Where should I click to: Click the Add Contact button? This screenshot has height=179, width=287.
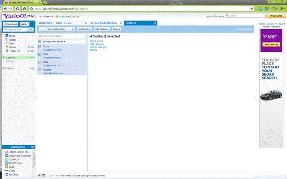tap(84, 29)
